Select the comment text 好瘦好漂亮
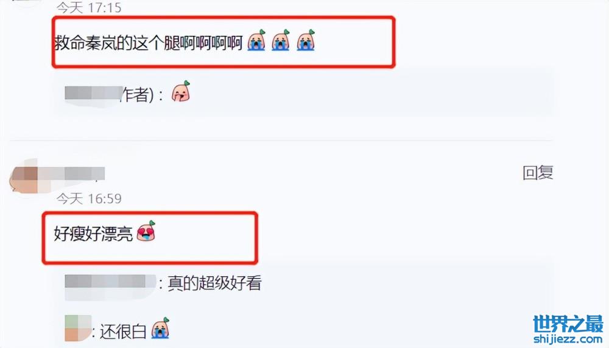 click(93, 234)
